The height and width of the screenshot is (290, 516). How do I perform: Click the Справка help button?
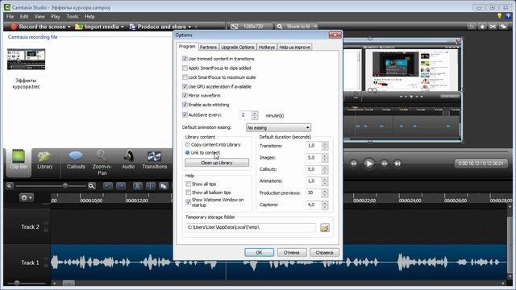324,252
